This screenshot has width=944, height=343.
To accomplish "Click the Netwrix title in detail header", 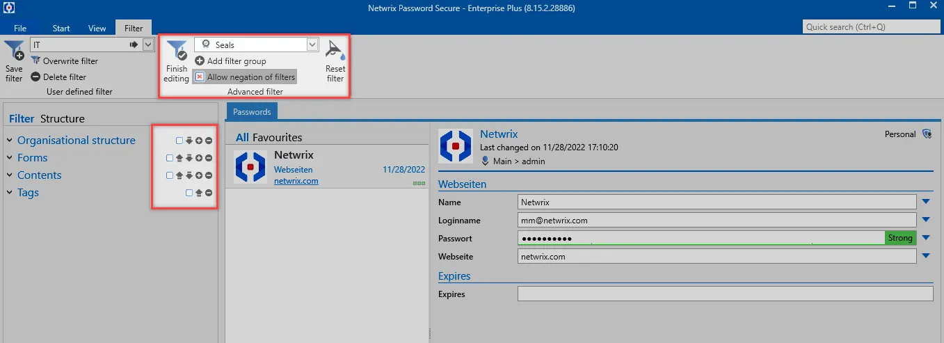I will 499,134.
